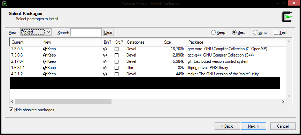301x135 pixels.
Task: Open the View dropdown set to Picked
Action: (x=36, y=32)
